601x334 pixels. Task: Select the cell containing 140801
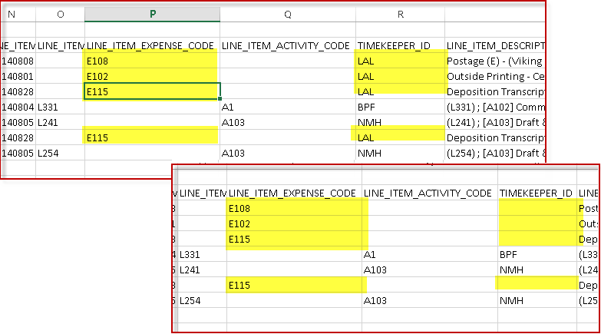pyautogui.click(x=18, y=76)
